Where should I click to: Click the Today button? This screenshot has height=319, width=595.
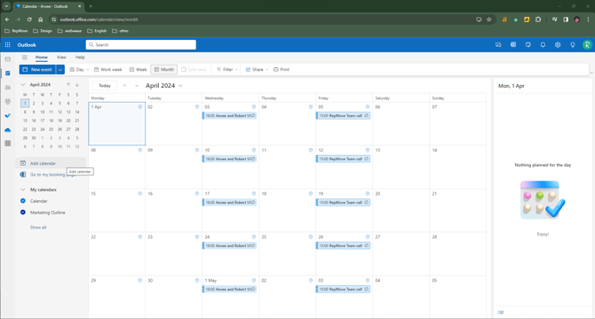(105, 86)
